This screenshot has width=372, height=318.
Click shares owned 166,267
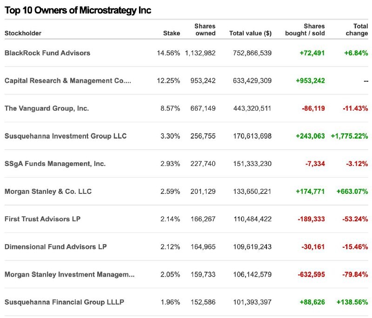[x=203, y=219]
